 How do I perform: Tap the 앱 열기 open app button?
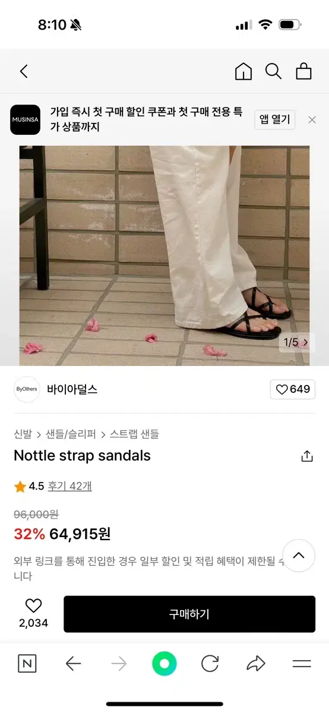pos(275,119)
